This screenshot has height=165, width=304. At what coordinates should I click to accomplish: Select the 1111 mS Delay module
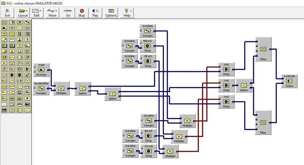pos(148,61)
